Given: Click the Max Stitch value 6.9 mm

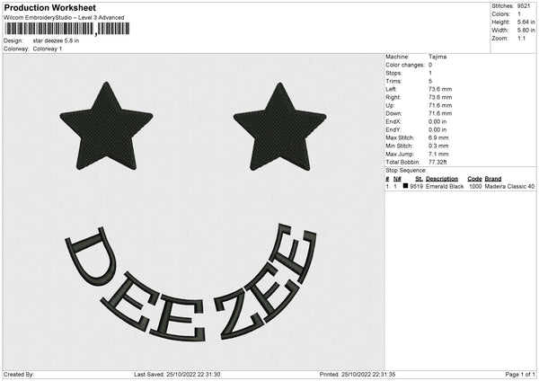Looking at the screenshot, I should [x=438, y=137].
